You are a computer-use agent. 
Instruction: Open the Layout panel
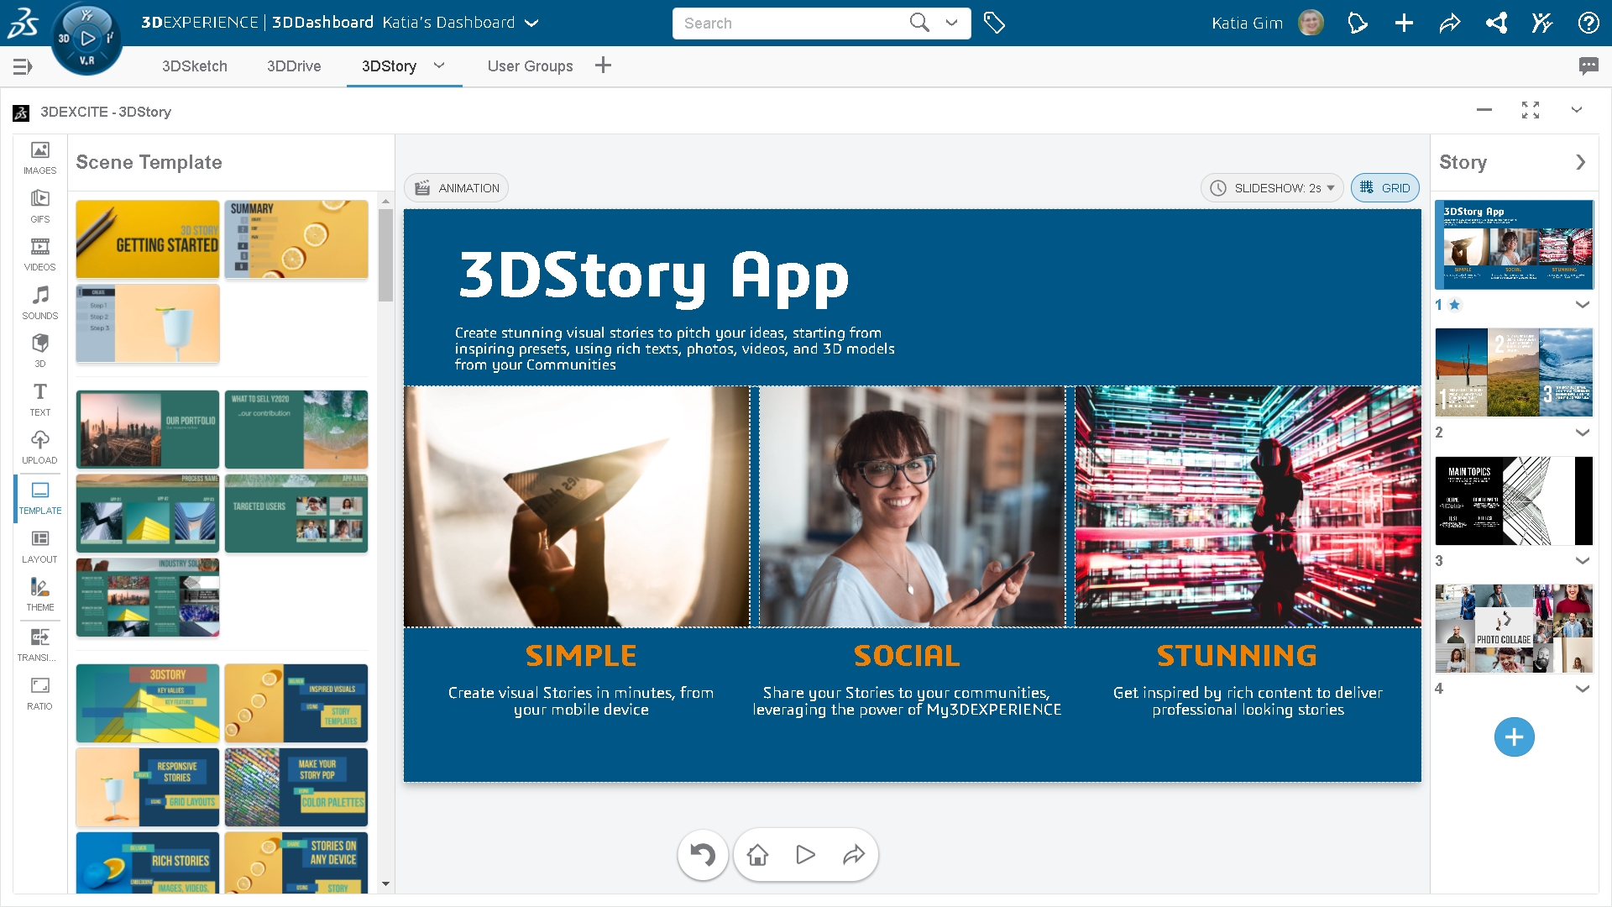[39, 546]
